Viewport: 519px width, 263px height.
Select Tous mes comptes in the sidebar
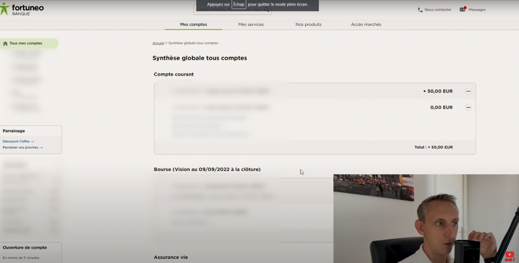(x=26, y=43)
